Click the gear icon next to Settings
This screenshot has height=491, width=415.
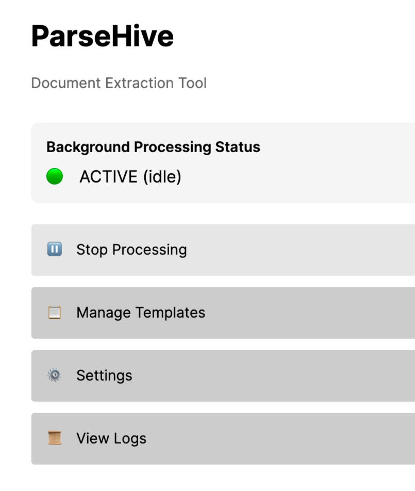[55, 375]
